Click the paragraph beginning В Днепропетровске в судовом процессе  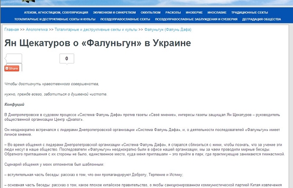[x=142, y=117]
